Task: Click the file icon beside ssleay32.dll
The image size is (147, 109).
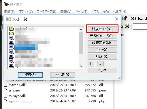Action: point(5,96)
